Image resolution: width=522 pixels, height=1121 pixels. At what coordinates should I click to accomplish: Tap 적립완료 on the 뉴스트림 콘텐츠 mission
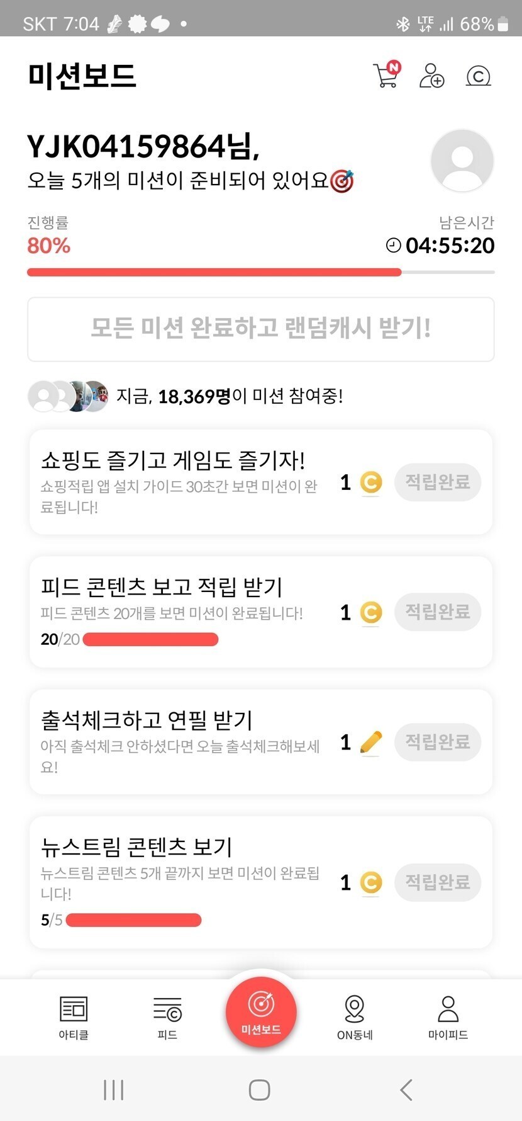(x=437, y=882)
